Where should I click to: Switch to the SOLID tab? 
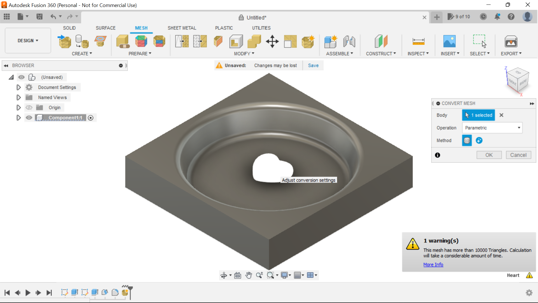tap(69, 28)
